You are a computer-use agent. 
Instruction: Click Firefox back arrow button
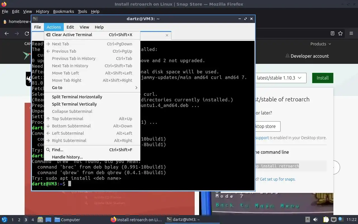pyautogui.click(x=7, y=34)
